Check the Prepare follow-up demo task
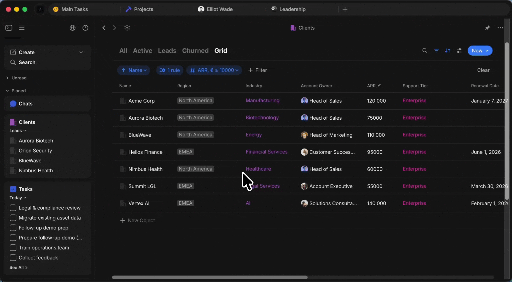Image resolution: width=512 pixels, height=282 pixels. pos(13,238)
